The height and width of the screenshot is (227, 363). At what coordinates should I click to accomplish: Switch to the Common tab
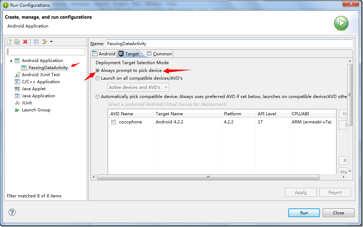pos(159,54)
